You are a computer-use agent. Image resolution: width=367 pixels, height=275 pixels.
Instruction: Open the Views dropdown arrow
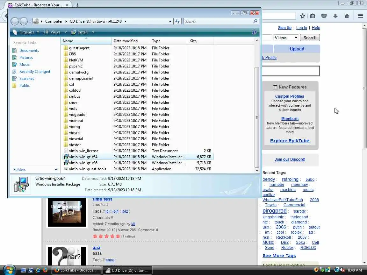click(x=66, y=32)
